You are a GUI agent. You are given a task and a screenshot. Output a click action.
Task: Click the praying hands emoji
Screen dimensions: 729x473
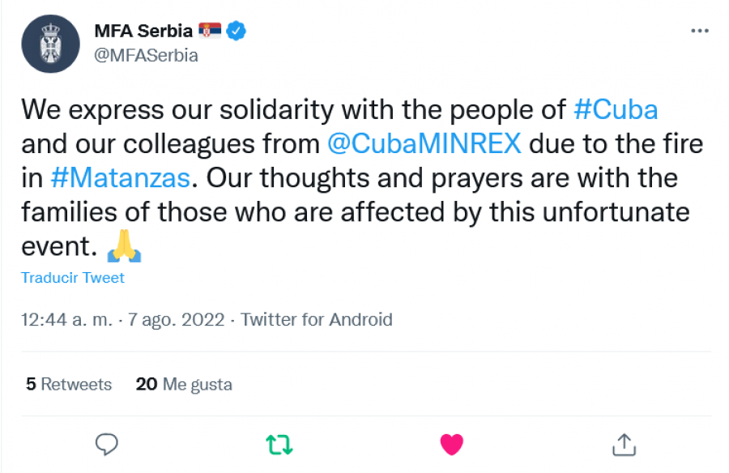tap(124, 246)
